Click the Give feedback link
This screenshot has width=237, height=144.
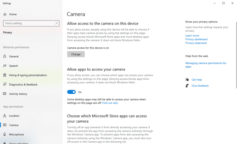200,86
